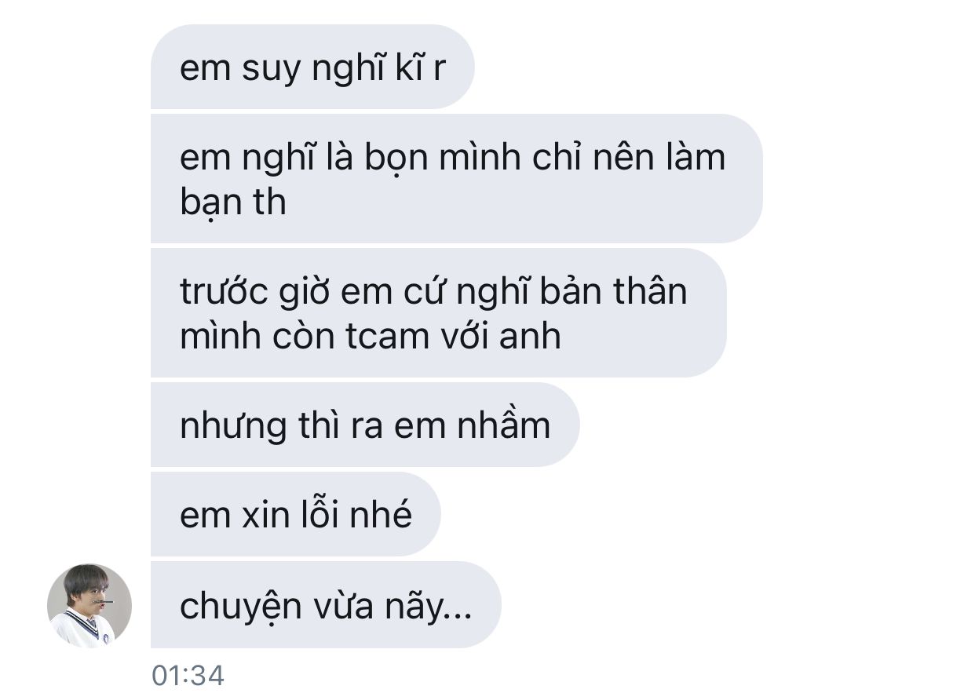975x693 pixels.
Task: Click the sender's profile avatar
Action: 89,606
